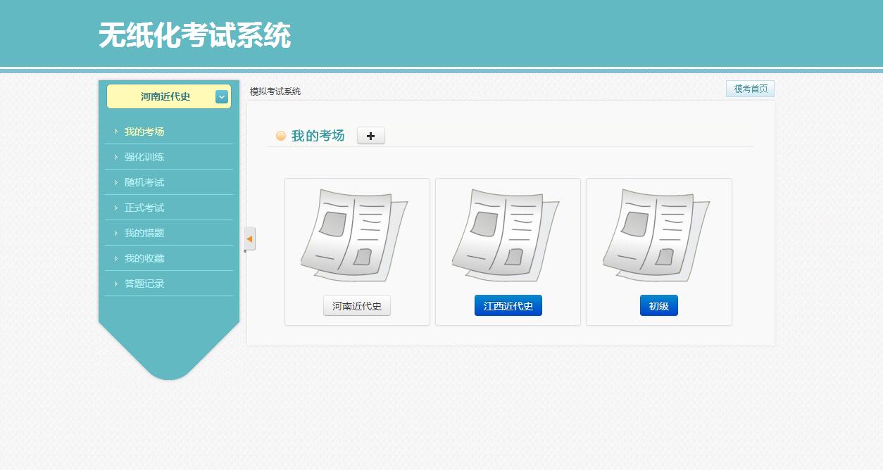This screenshot has height=470, width=883.
Task: Click the arrow bullet beside 强化训练
Action: tap(116, 157)
